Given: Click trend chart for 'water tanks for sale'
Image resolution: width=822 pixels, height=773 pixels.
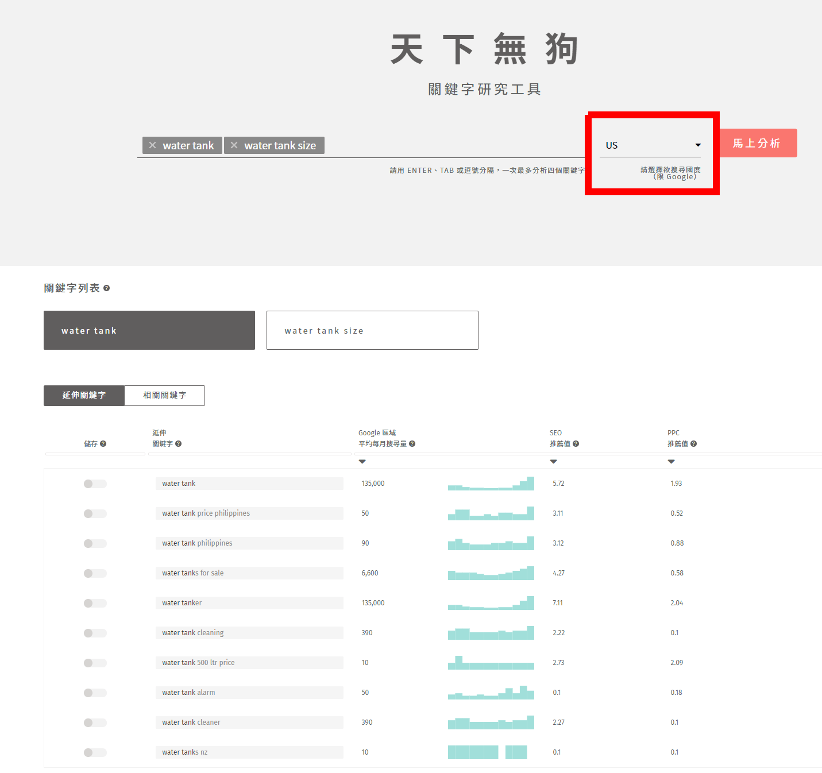Looking at the screenshot, I should [491, 573].
